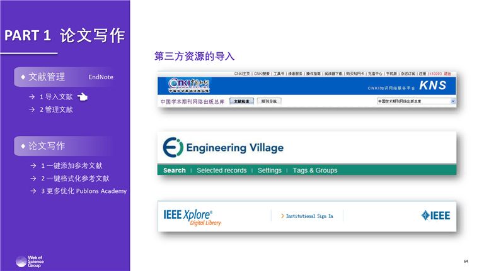Click the 第三方资源的导入 heading

(x=195, y=57)
